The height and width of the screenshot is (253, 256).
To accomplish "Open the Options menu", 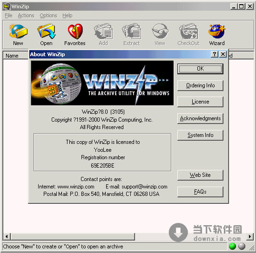I will [48, 15].
